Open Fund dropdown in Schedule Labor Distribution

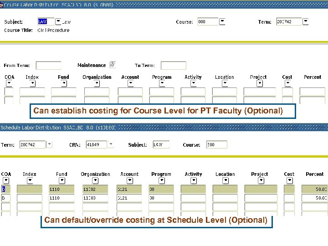62,180
